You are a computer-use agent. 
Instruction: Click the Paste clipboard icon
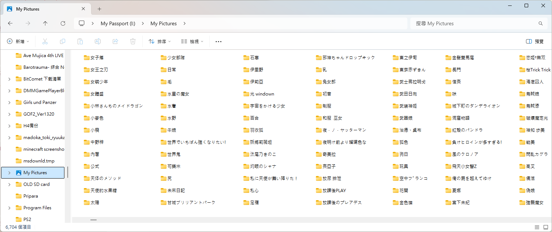[x=80, y=42]
